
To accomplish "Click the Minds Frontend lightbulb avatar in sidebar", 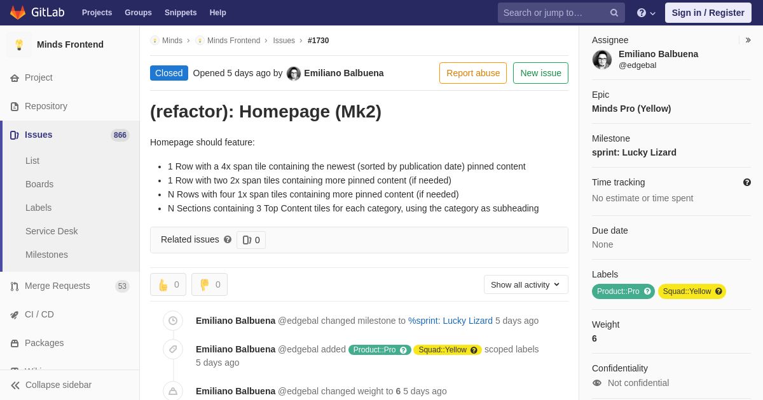I will (19, 44).
